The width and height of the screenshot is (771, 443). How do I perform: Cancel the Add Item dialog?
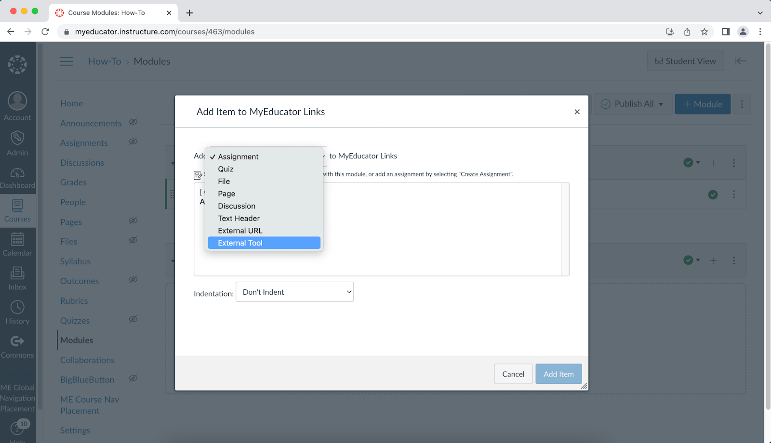click(x=513, y=374)
